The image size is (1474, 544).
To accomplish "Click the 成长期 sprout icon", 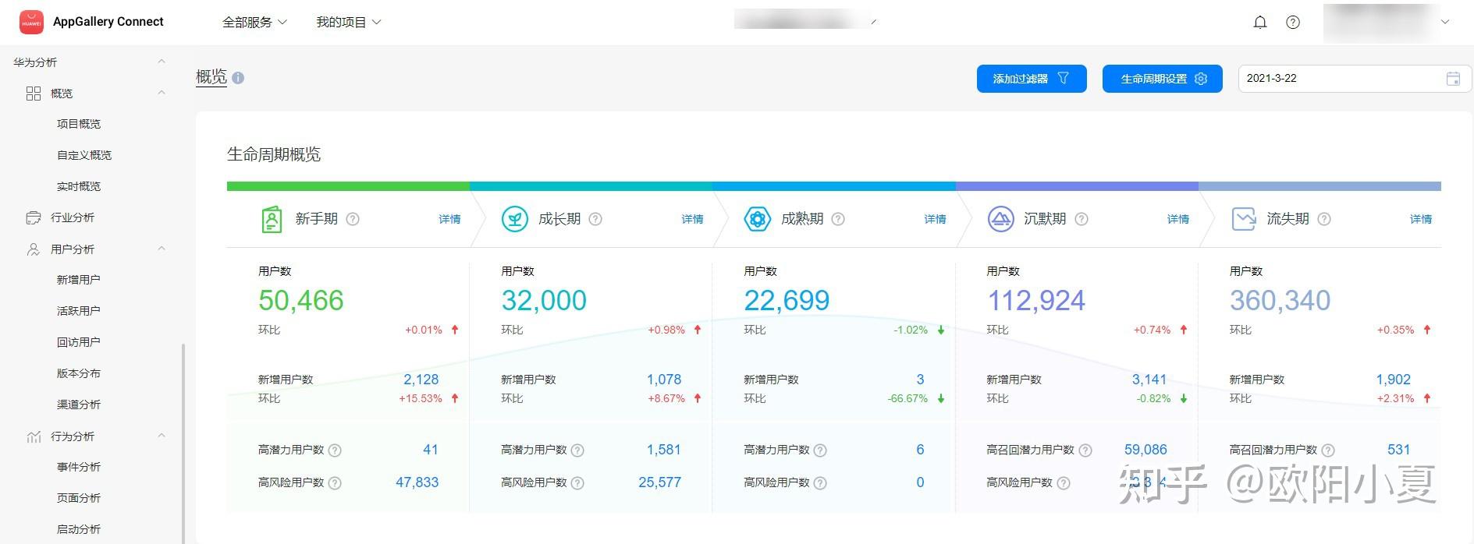I will [514, 219].
